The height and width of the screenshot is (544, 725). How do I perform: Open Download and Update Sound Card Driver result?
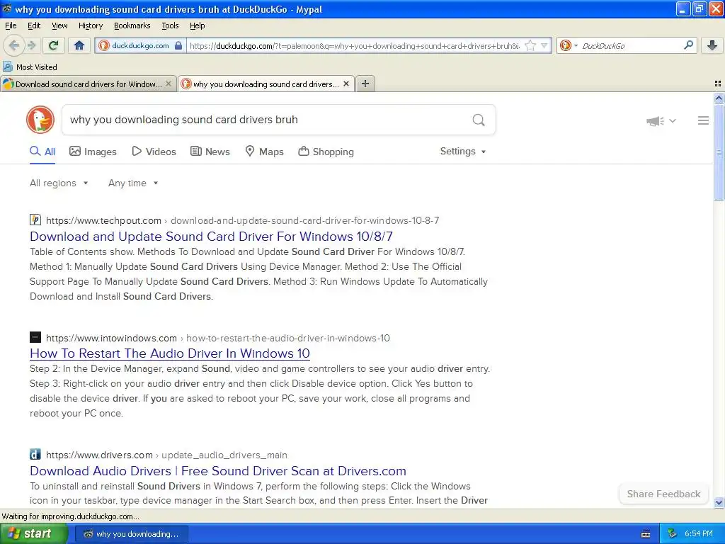211,237
